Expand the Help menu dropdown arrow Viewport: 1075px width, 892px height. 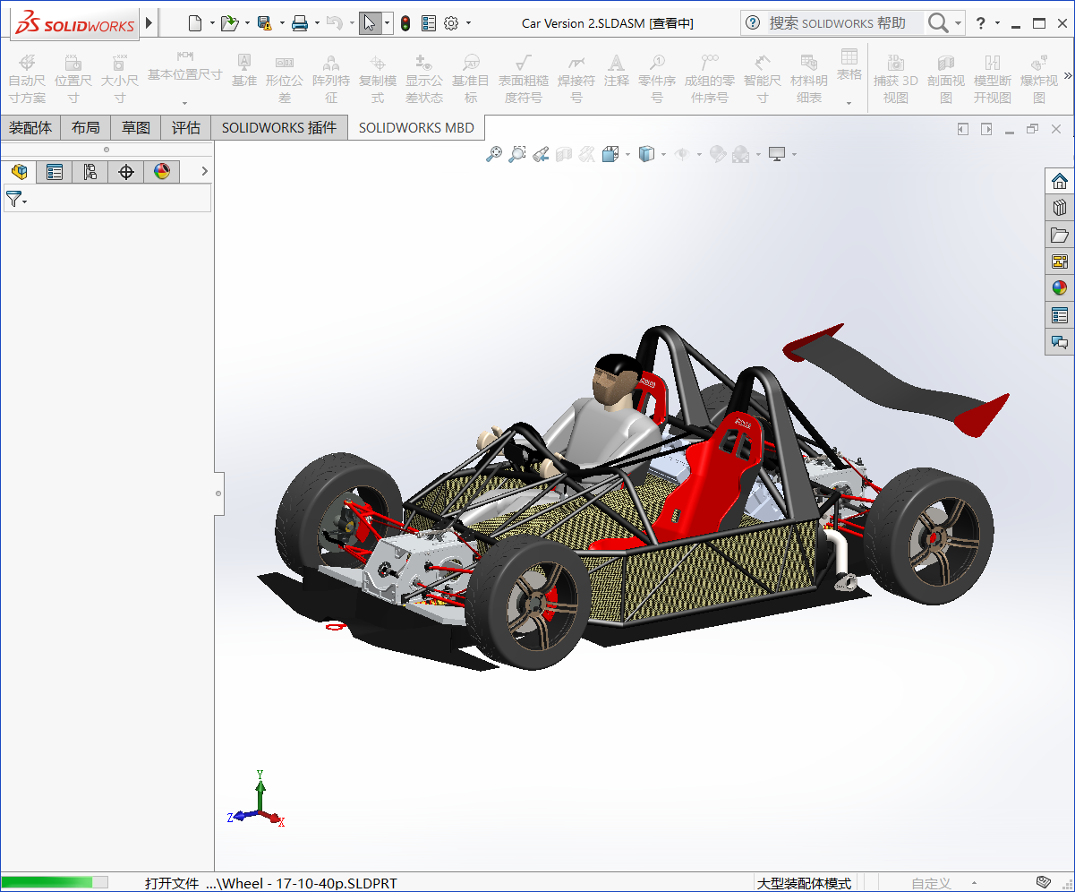click(997, 23)
